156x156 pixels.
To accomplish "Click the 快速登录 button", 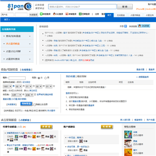I will tap(33, 15).
